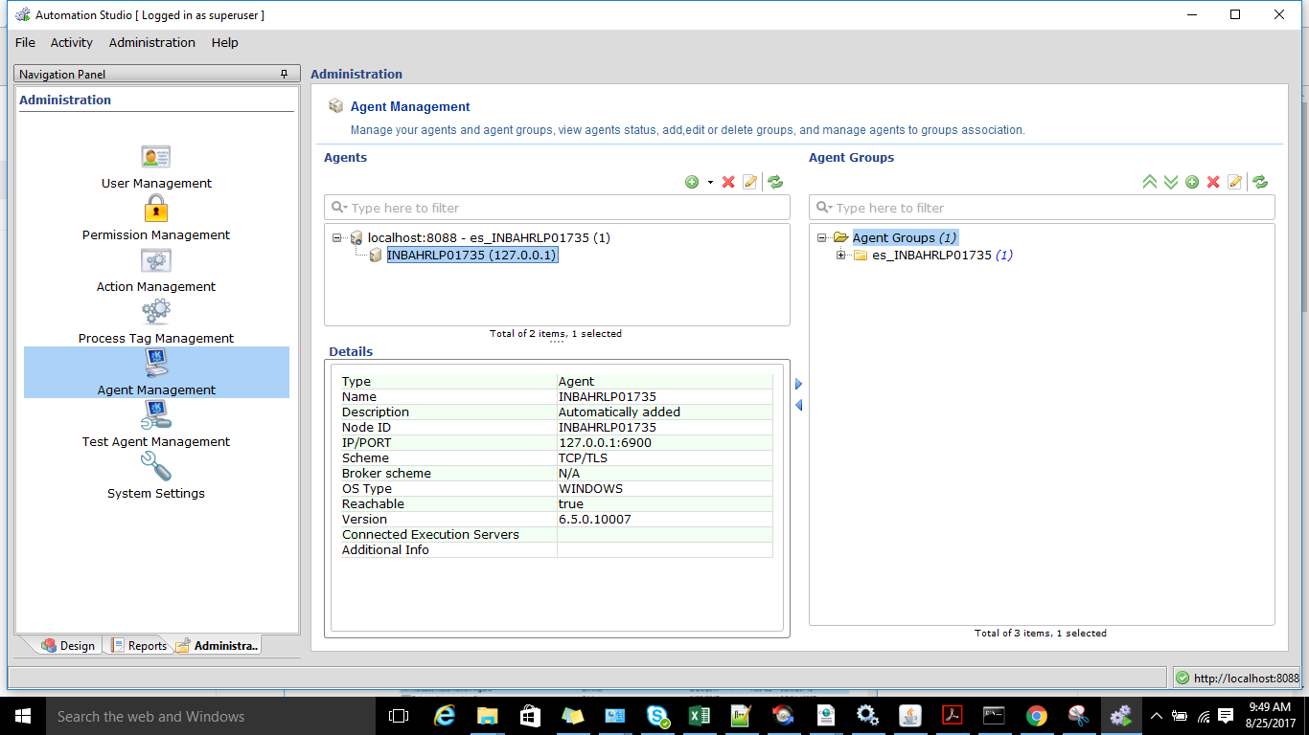Create a new agent group
Viewport: 1309px width, 735px height.
coord(1192,181)
